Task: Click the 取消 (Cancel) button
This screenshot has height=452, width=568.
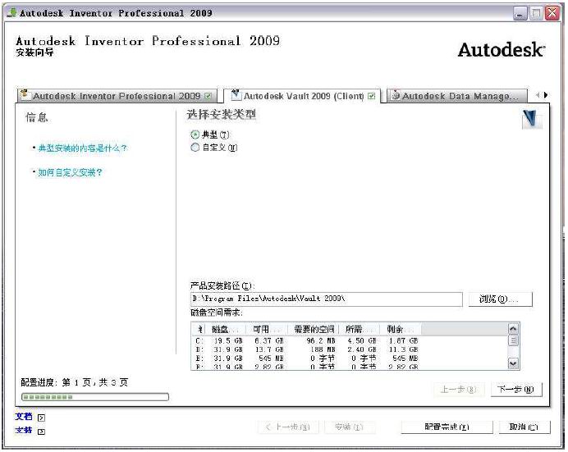Action: pos(524,427)
